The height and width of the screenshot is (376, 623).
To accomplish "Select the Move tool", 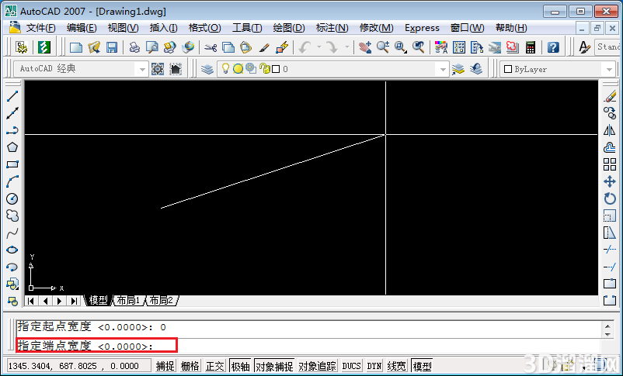I will [610, 181].
